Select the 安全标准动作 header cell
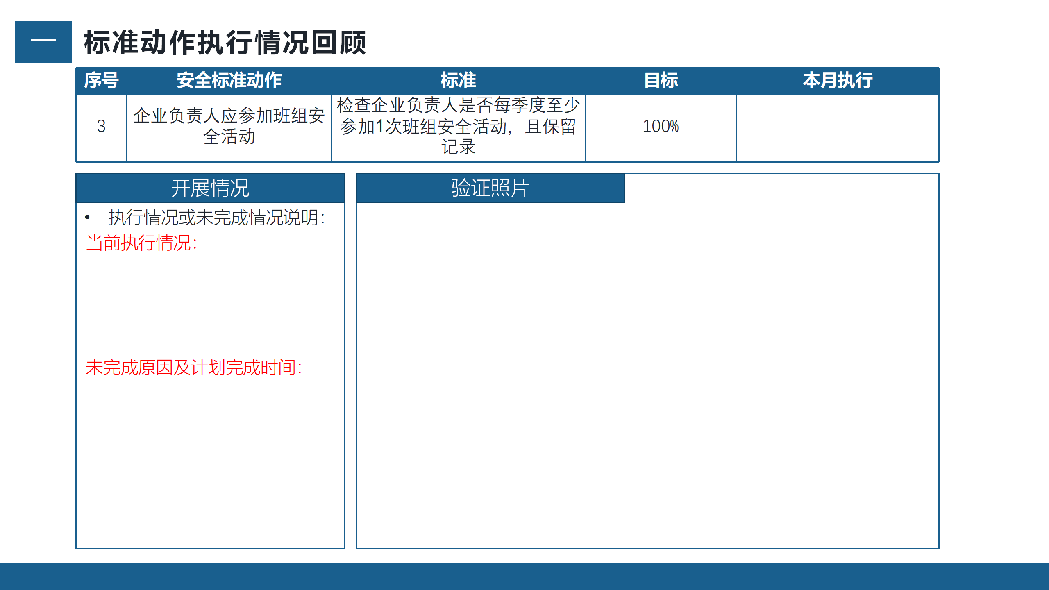 [229, 80]
